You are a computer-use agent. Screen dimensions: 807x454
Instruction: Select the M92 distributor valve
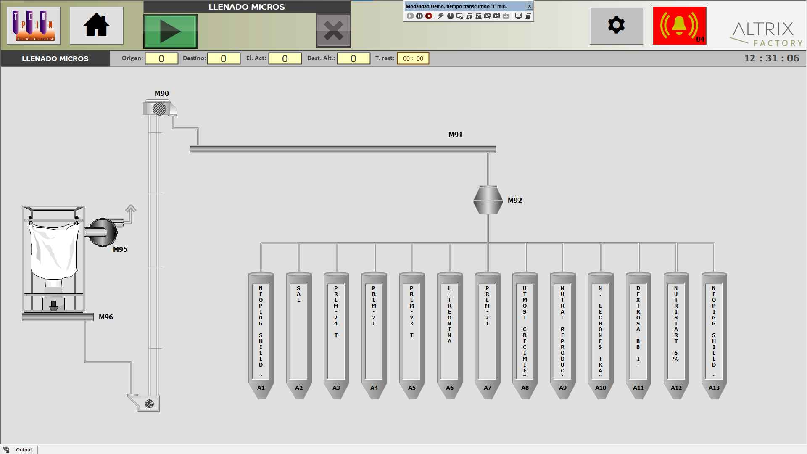[488, 200]
